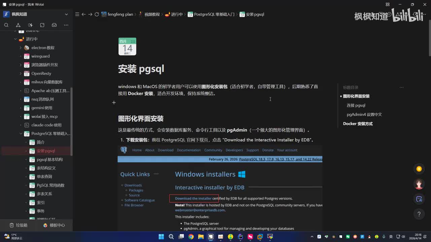Collapse the 进行中 tree folder
Viewport: 431px width, 242px height.
pos(15,39)
